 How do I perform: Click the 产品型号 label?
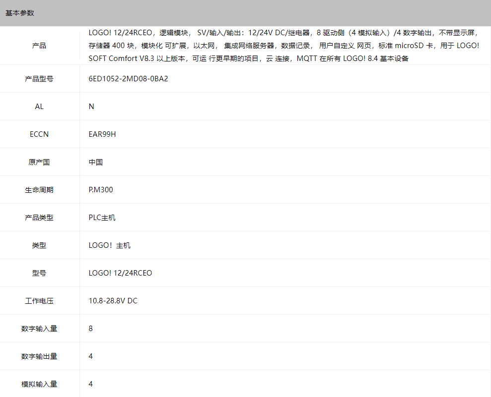[39, 79]
